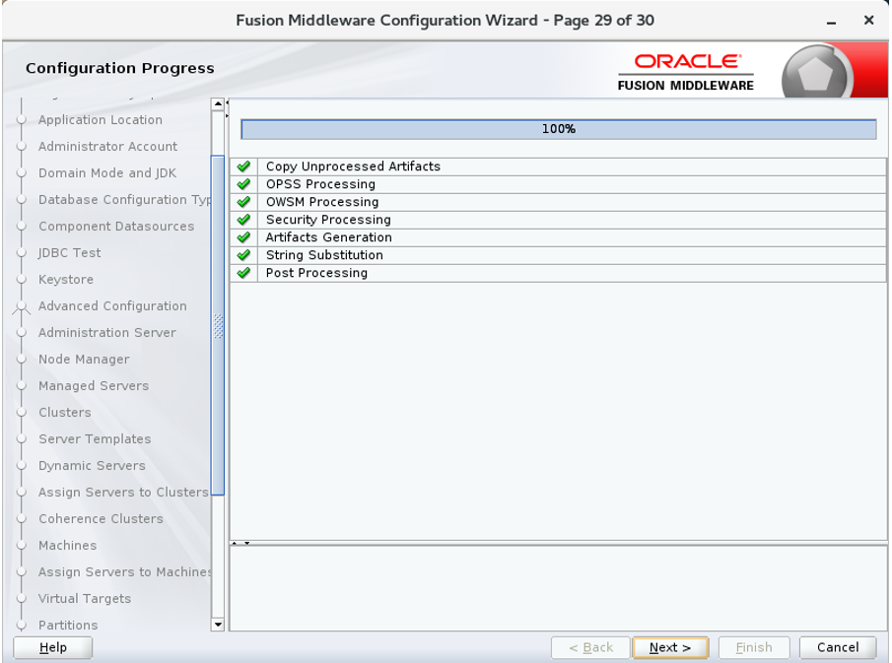Image resolution: width=892 pixels, height=663 pixels.
Task: Click the green checkmark beside Post Processing
Action: click(244, 273)
